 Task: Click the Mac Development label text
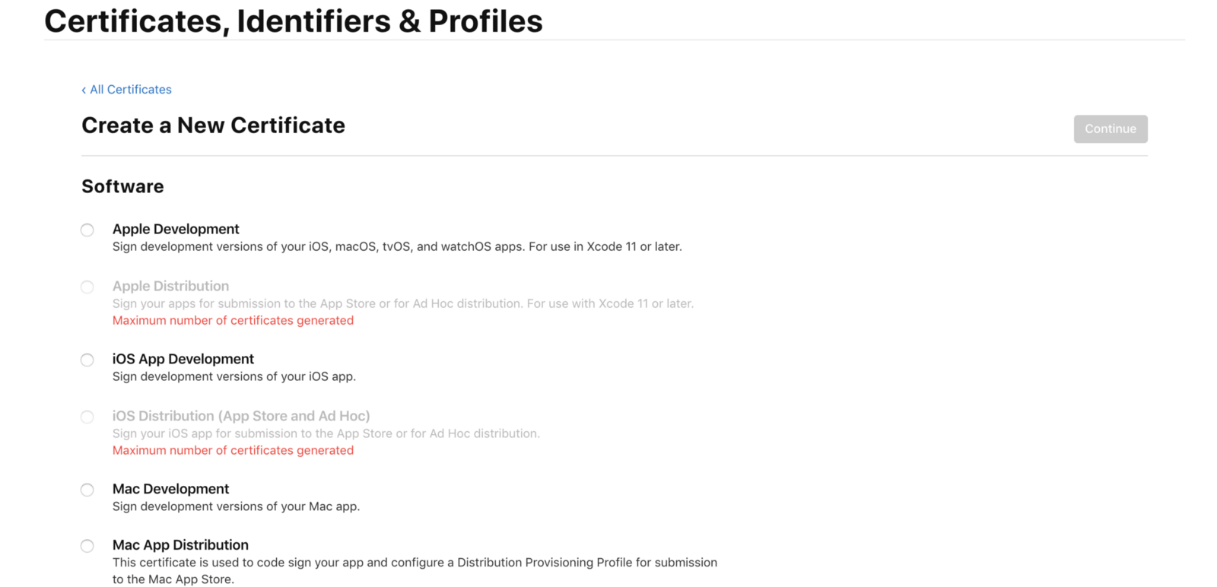click(170, 489)
